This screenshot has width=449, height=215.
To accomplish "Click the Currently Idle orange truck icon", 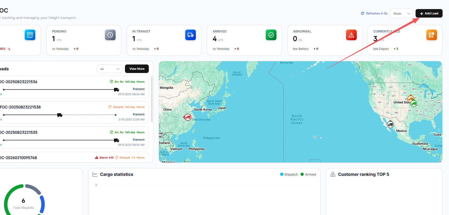I will tap(432, 35).
